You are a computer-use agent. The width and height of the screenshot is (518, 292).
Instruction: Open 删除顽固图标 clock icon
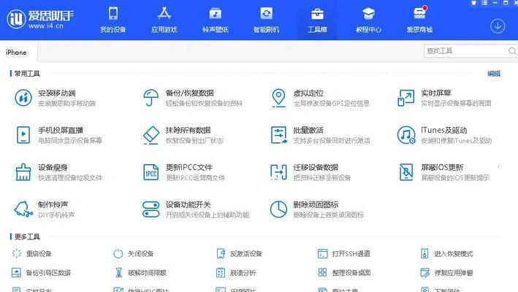pyautogui.click(x=278, y=210)
